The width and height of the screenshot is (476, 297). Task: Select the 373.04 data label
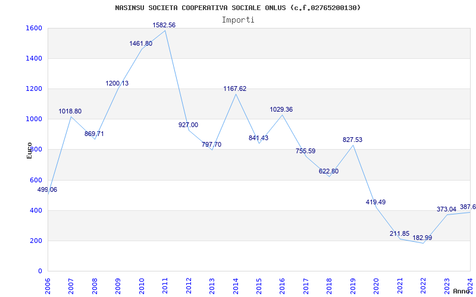(x=447, y=209)
